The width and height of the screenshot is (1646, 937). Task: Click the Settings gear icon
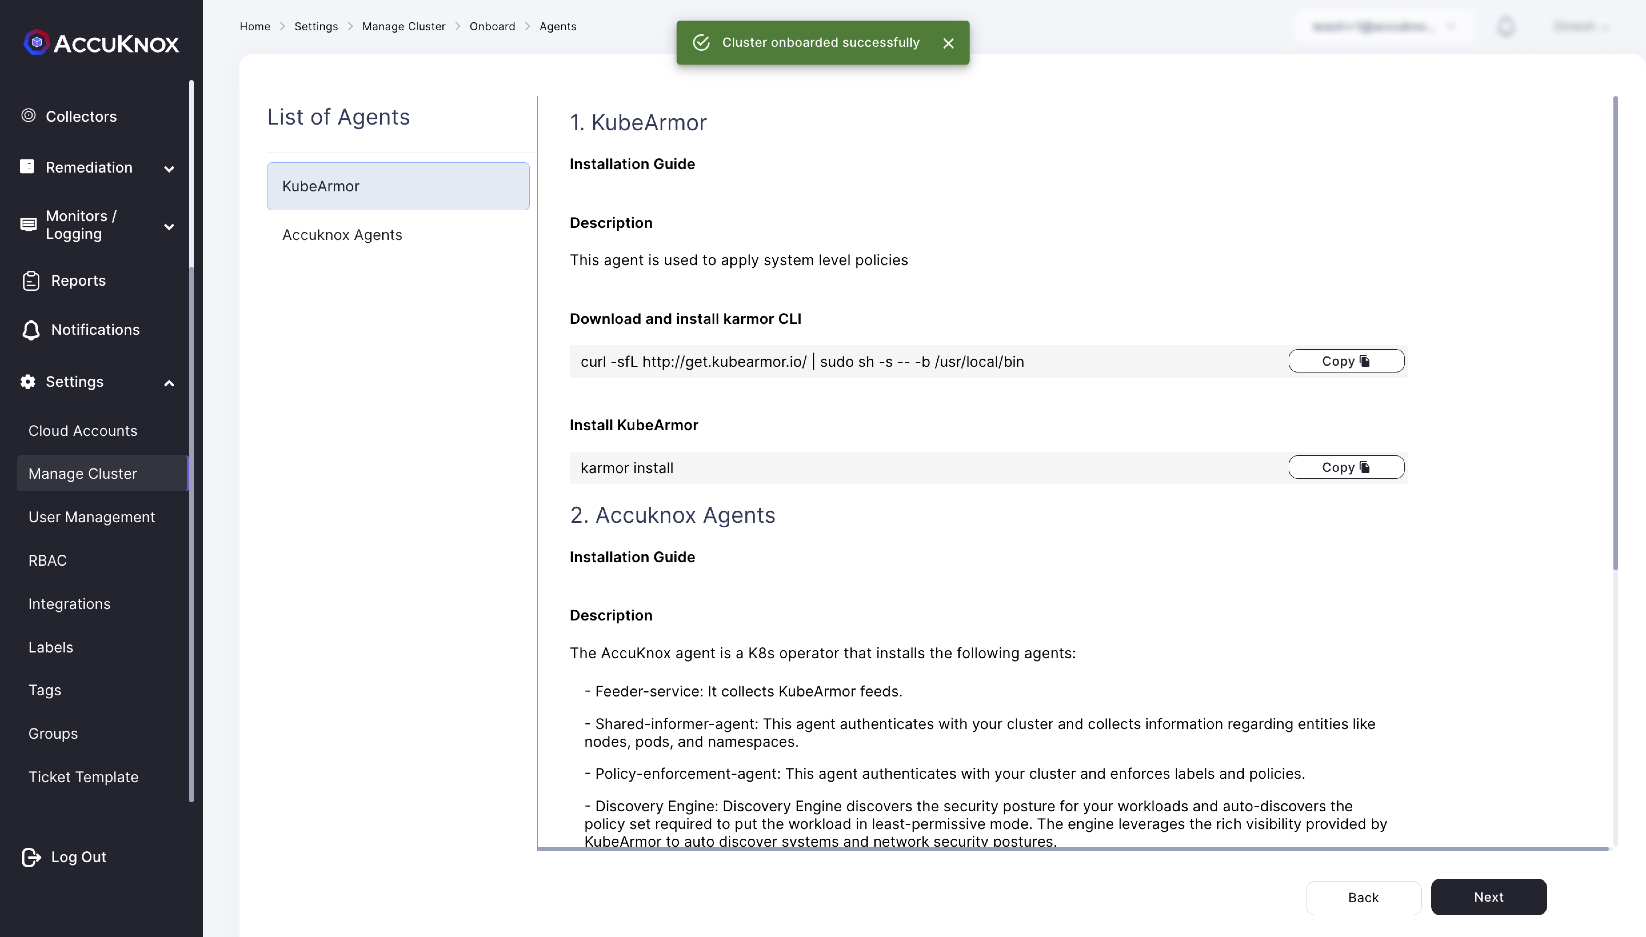coord(28,382)
